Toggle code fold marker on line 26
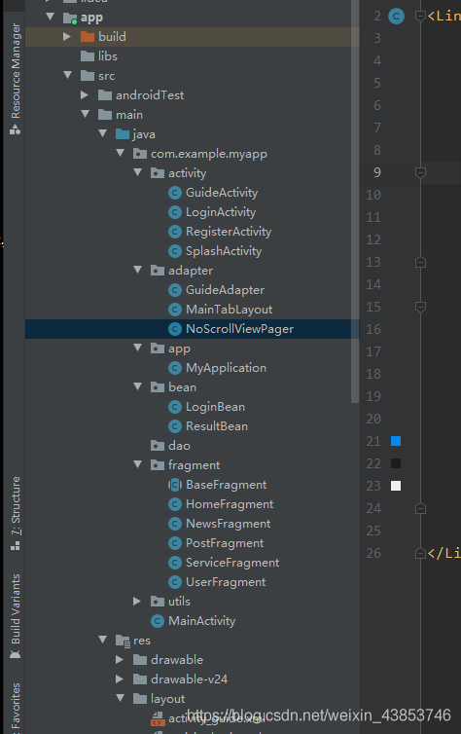This screenshot has height=734, width=461. pos(420,553)
